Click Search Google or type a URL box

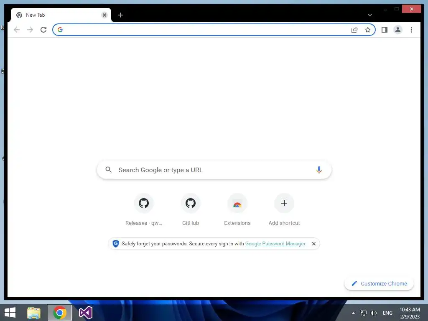pyautogui.click(x=214, y=170)
